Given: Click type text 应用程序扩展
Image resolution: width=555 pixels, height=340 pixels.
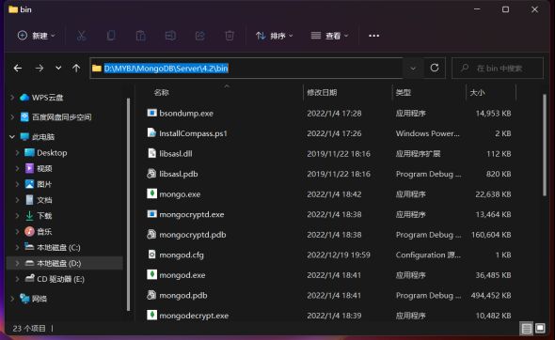Looking at the screenshot, I should (x=418, y=154).
